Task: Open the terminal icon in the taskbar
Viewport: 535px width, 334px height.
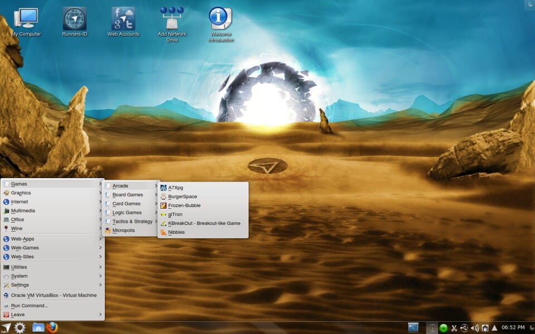Action: [413, 327]
